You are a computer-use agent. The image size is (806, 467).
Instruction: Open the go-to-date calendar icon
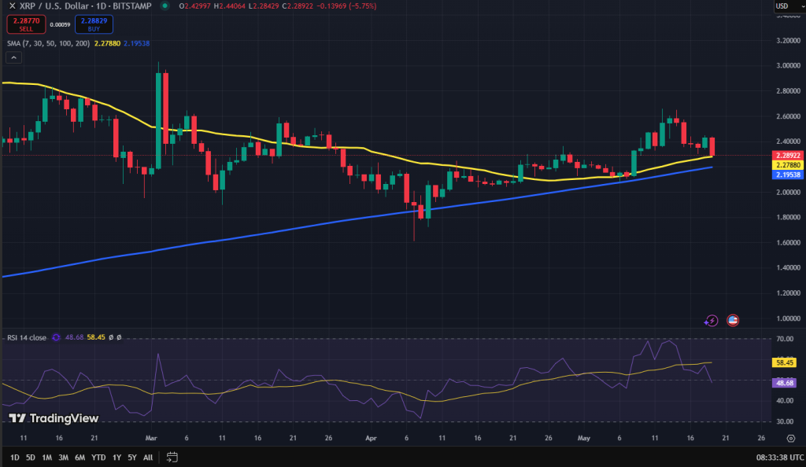pyautogui.click(x=172, y=458)
